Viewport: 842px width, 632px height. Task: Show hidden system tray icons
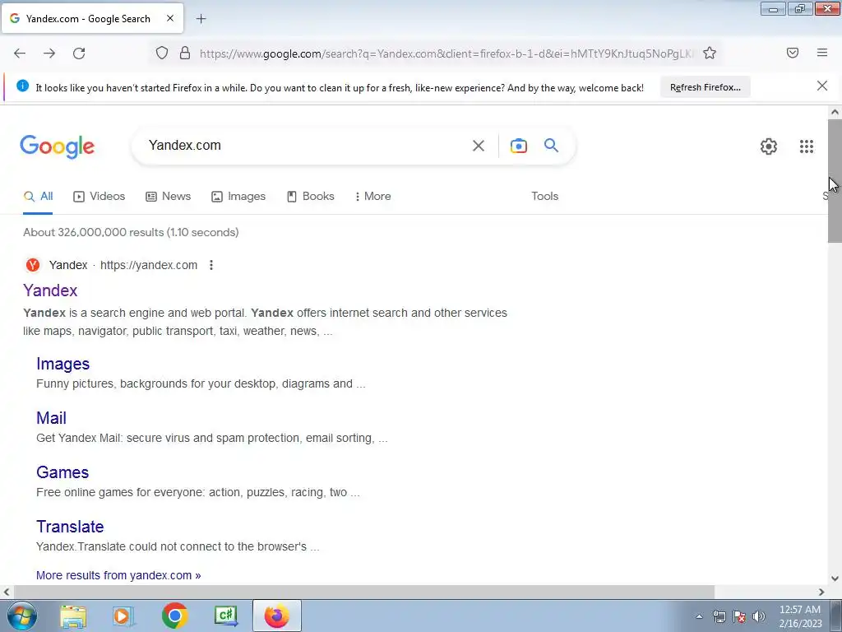point(699,616)
